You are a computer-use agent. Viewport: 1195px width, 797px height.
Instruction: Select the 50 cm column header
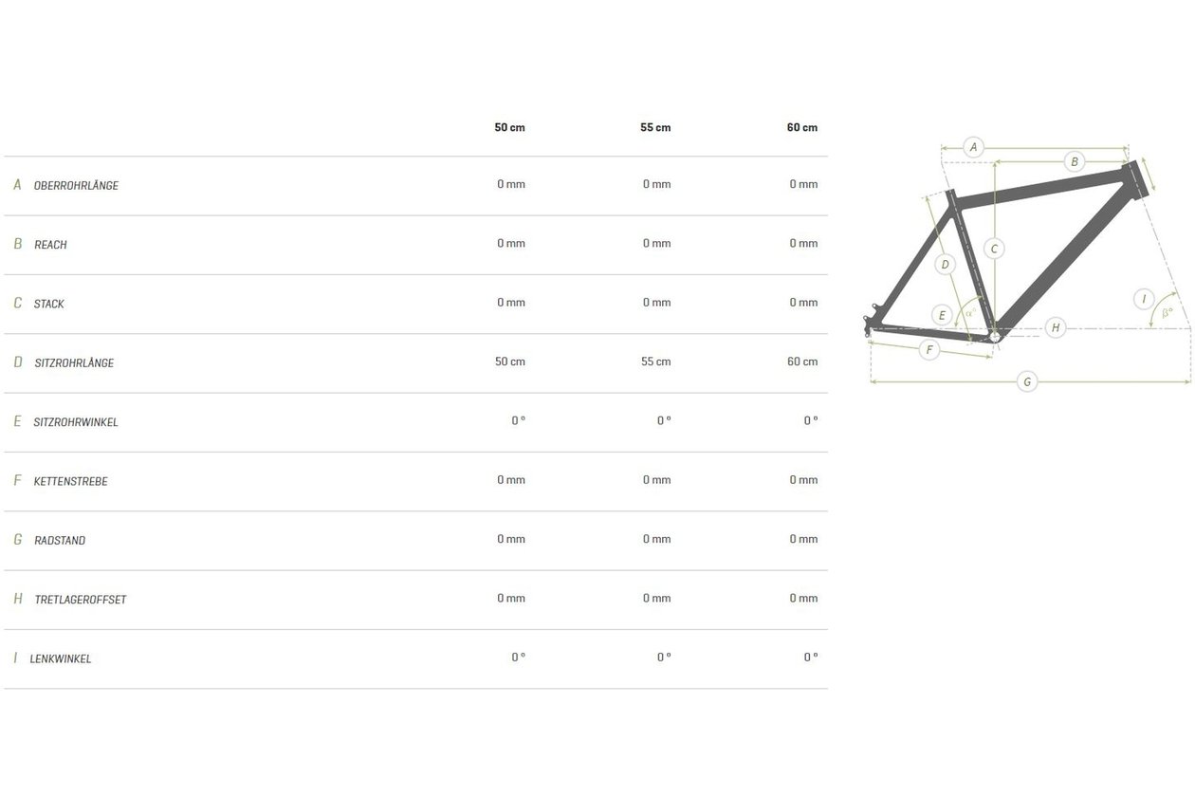coord(509,127)
